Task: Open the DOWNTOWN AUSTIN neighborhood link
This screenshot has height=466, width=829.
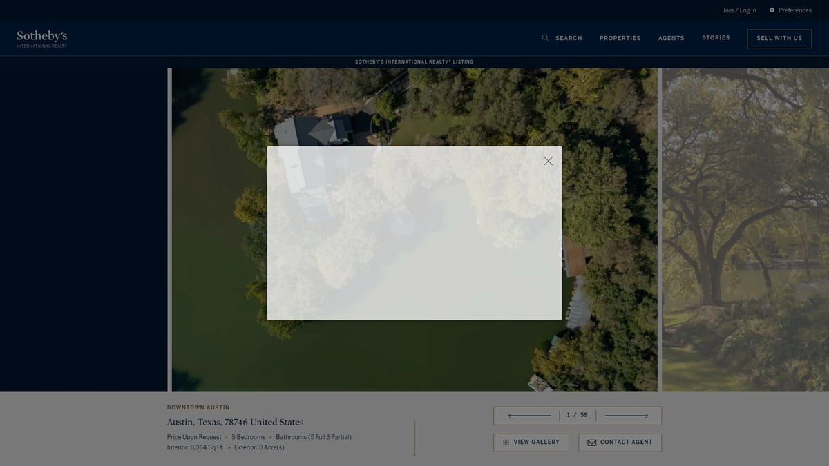Action: (x=198, y=407)
